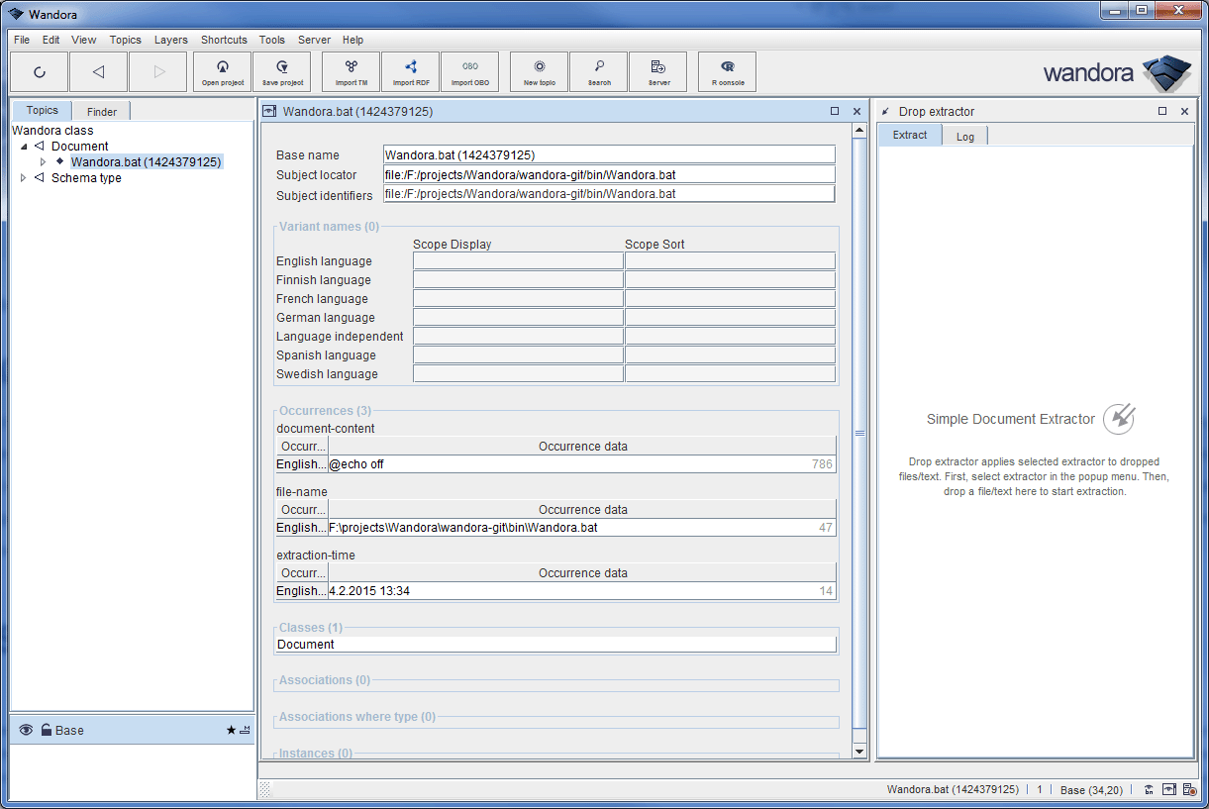Expand the Schema type tree node
Viewport: 1209px width, 809px height.
23,177
